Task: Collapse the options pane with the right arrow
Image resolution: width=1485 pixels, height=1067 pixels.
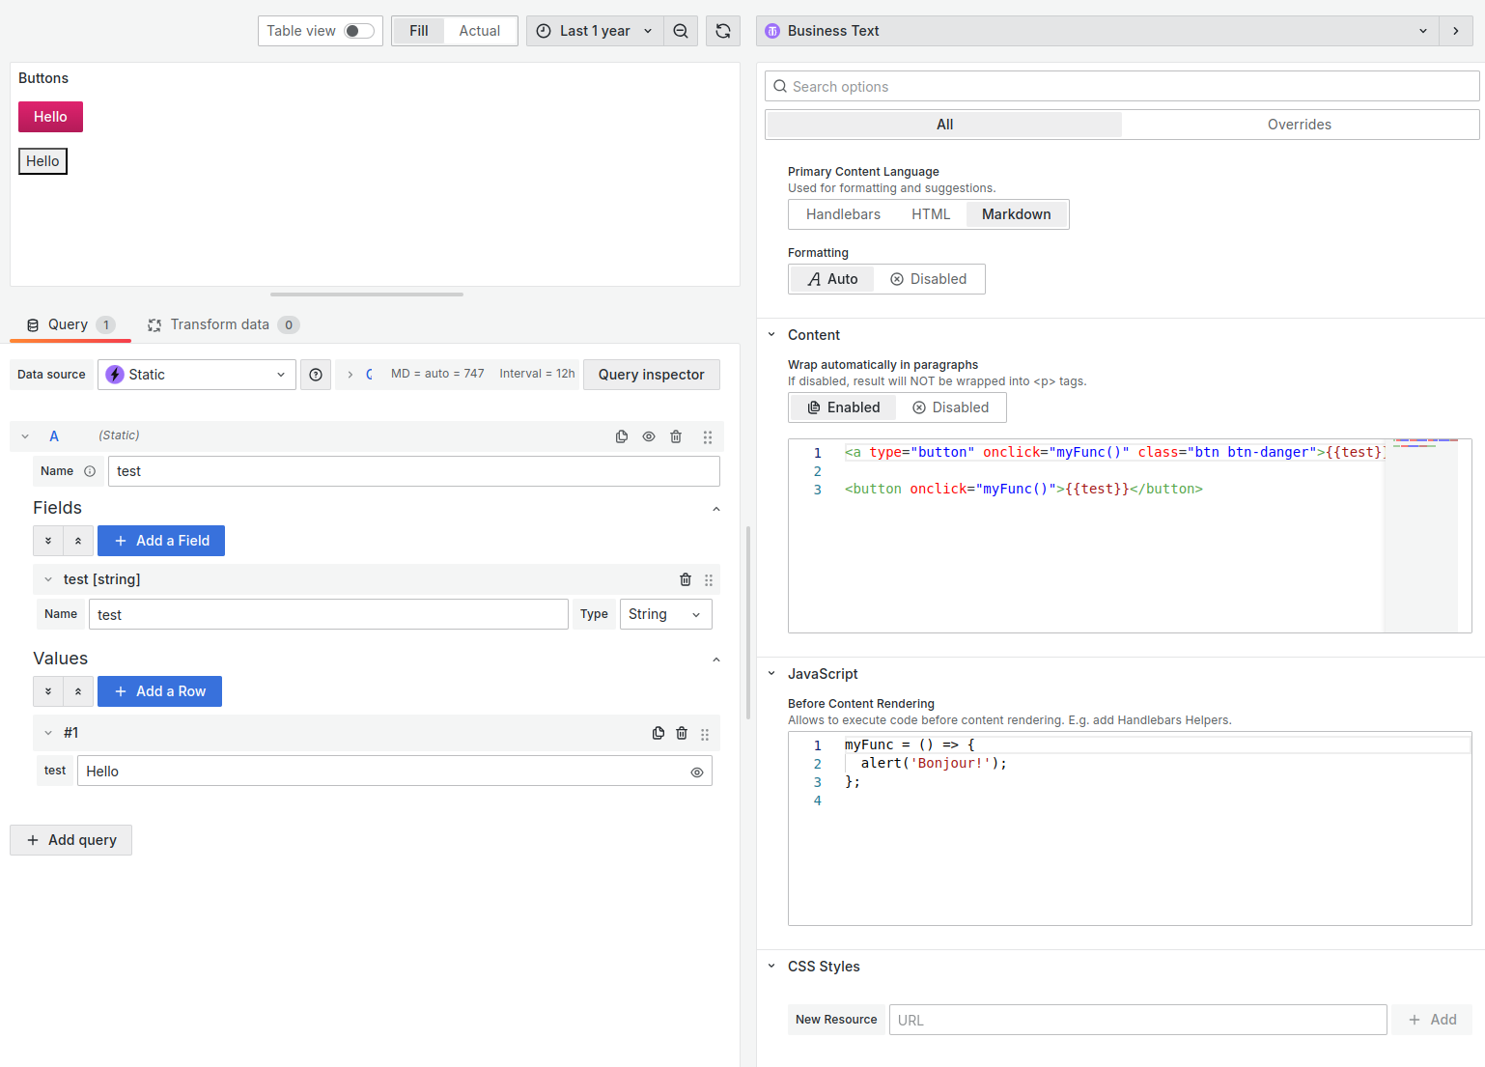Action: pyautogui.click(x=1455, y=30)
